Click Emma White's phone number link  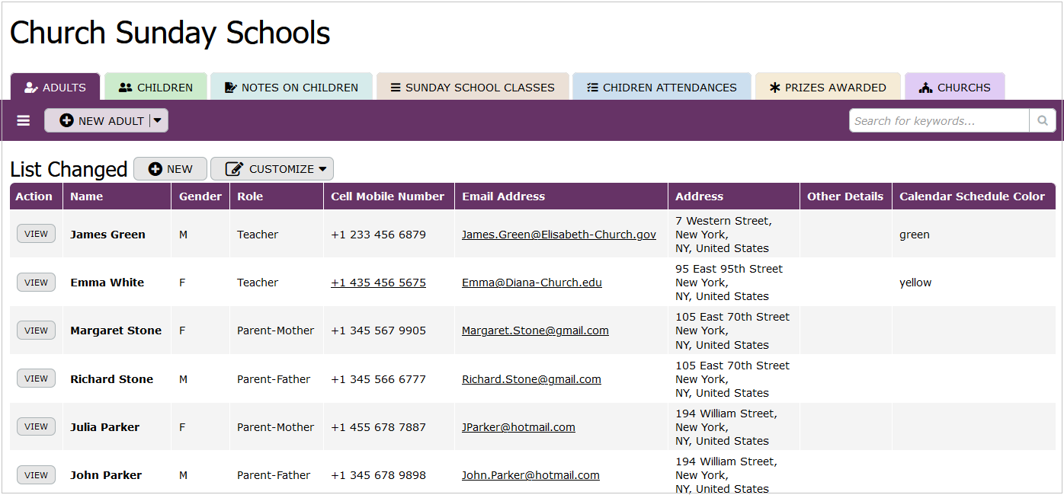coord(378,283)
